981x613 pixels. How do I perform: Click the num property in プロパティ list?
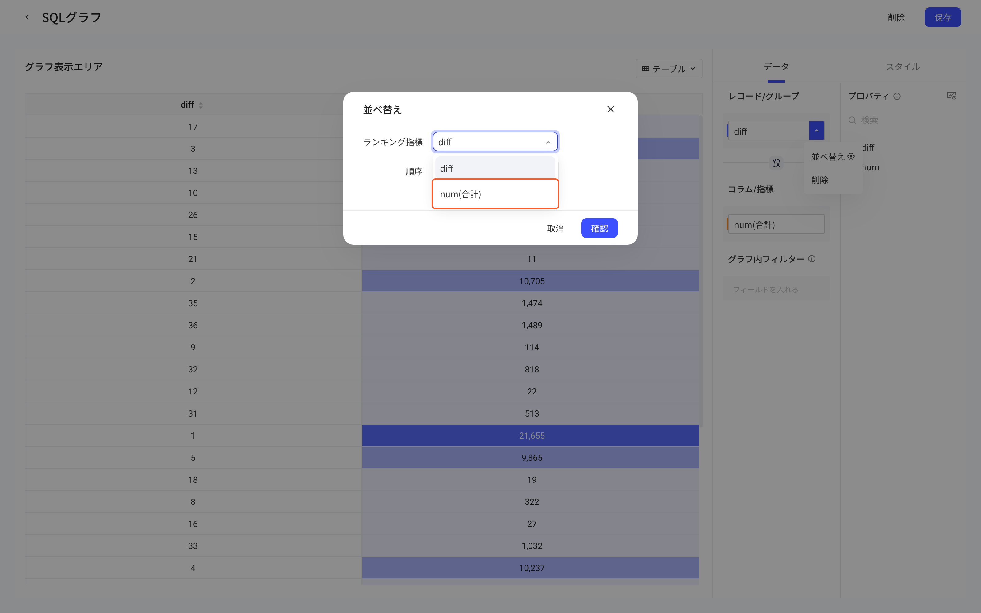coord(871,167)
